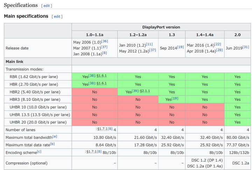Open citation 8 in Number of lanes row
This screenshot has height=170, width=252.
110,128
